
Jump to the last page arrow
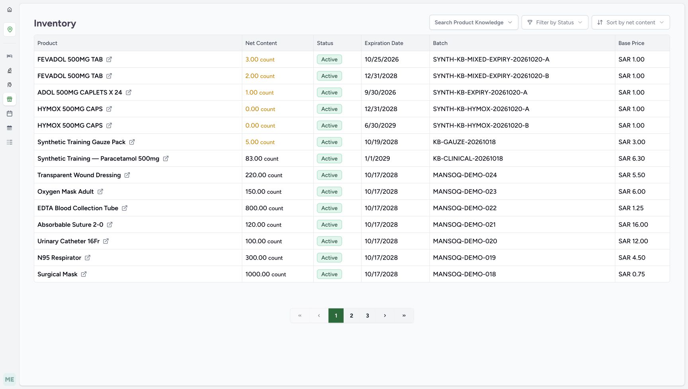tap(404, 316)
